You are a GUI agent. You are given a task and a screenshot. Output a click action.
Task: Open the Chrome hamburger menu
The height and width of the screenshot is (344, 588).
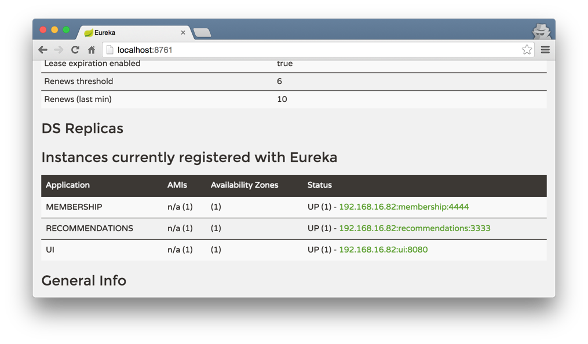pos(545,49)
